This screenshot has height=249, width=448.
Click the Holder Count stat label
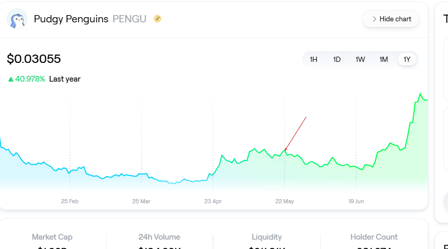[x=374, y=237]
